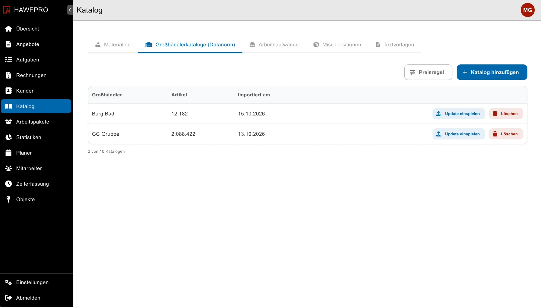
Task: Click the Einstellungen gears icon
Action: [x=9, y=282]
